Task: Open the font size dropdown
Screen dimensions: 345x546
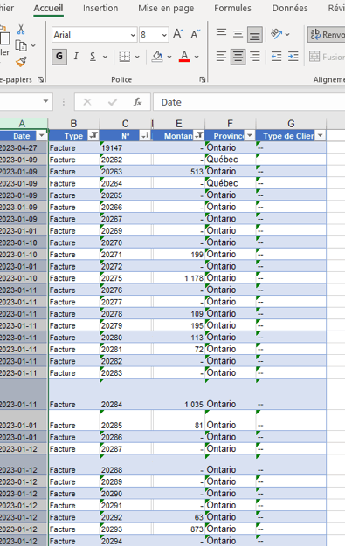Action: coord(164,35)
